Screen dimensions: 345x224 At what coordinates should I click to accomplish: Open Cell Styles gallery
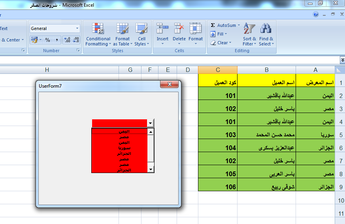(x=141, y=34)
